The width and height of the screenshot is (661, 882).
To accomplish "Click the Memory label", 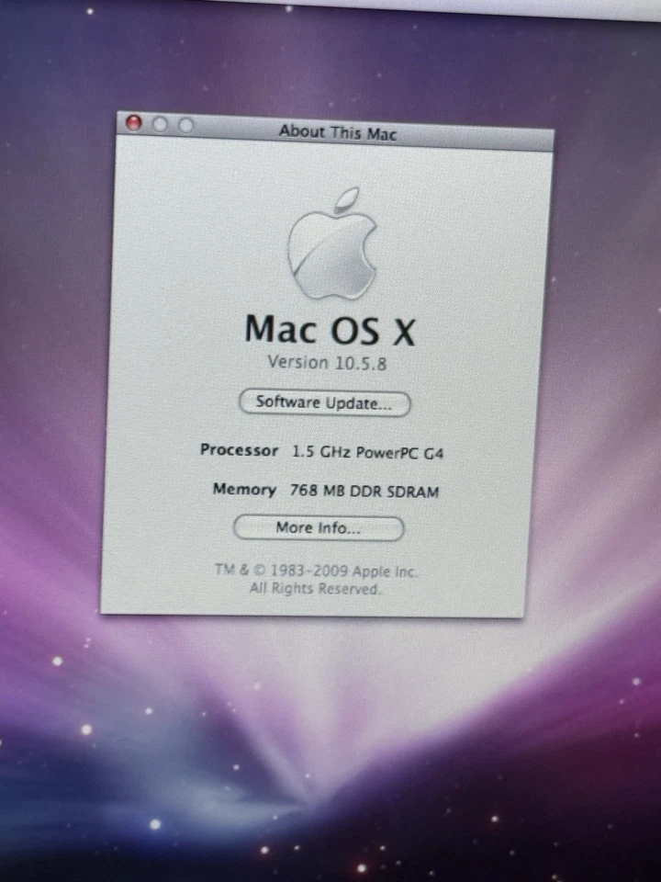I will 244,490.
